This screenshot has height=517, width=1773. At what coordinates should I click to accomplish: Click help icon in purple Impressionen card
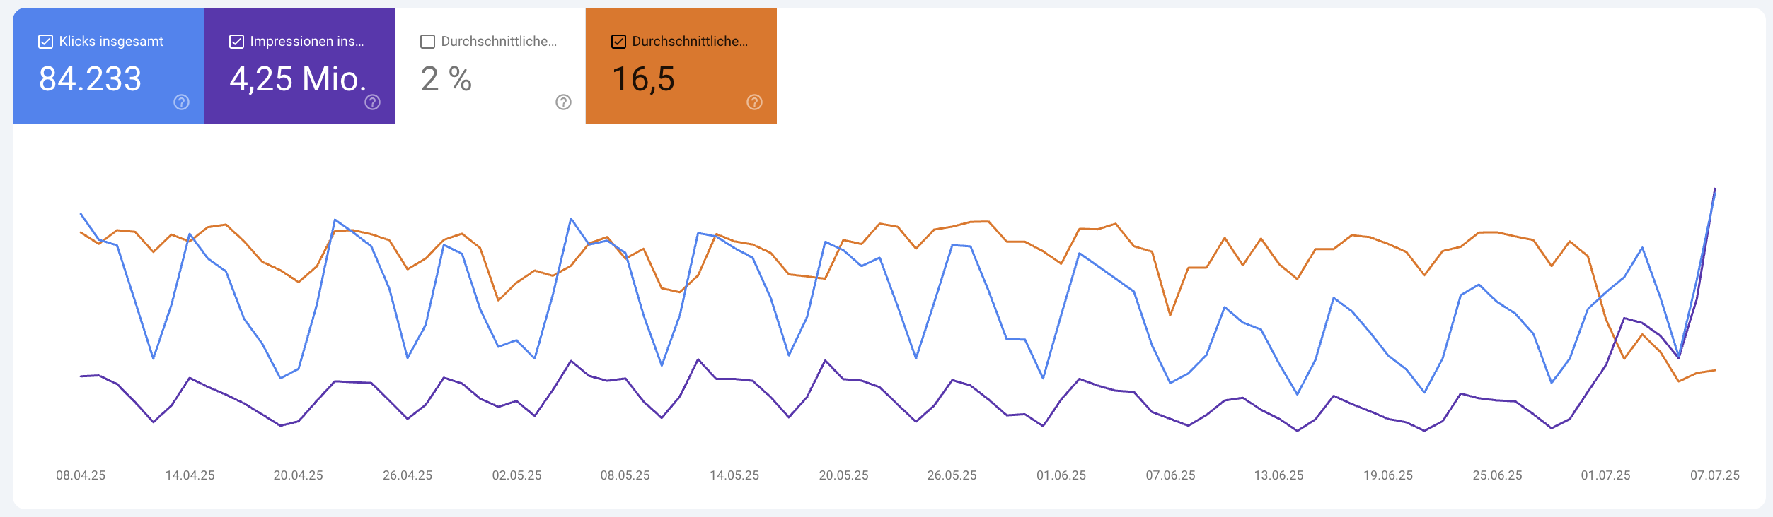point(373,102)
